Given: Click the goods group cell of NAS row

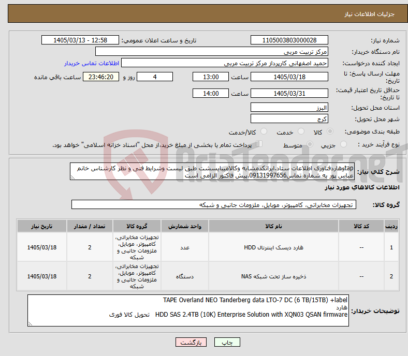Looking at the screenshot, I should pyautogui.click(x=137, y=276).
